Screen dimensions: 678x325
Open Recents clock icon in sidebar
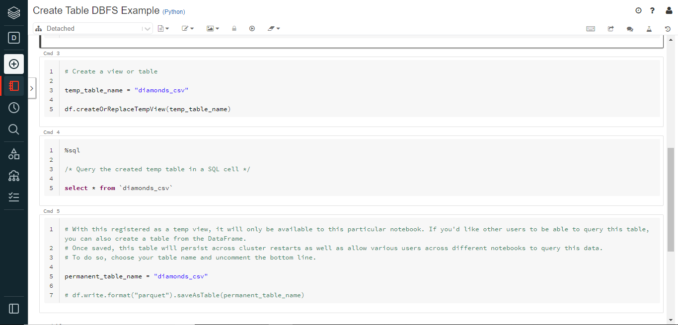(x=14, y=108)
